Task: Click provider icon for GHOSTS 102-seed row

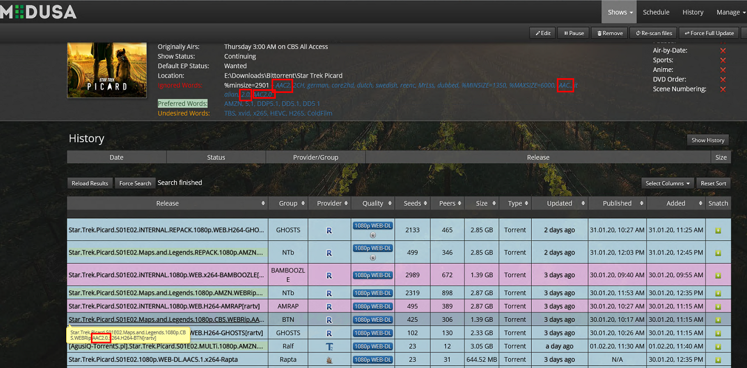Action: 329,333
